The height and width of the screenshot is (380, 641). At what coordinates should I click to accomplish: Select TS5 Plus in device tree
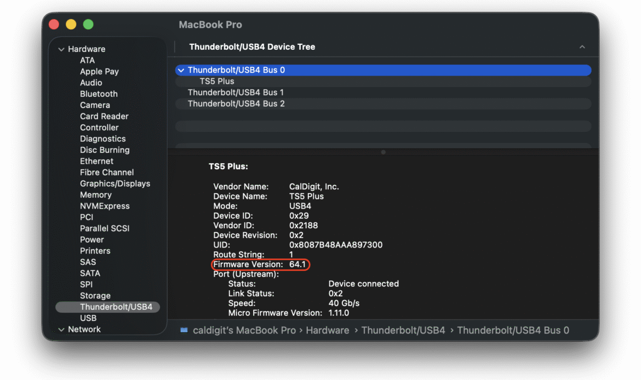pos(217,81)
